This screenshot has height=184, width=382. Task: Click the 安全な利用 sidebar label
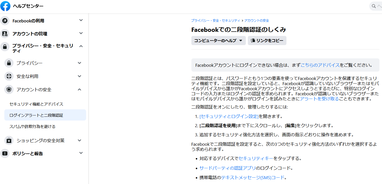pyautogui.click(x=27, y=76)
